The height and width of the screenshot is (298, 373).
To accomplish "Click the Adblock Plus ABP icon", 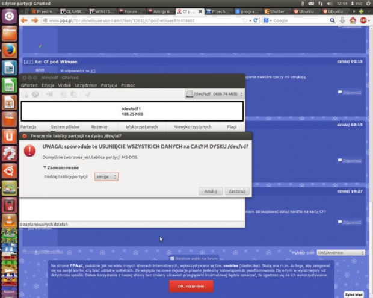I will [x=363, y=20].
